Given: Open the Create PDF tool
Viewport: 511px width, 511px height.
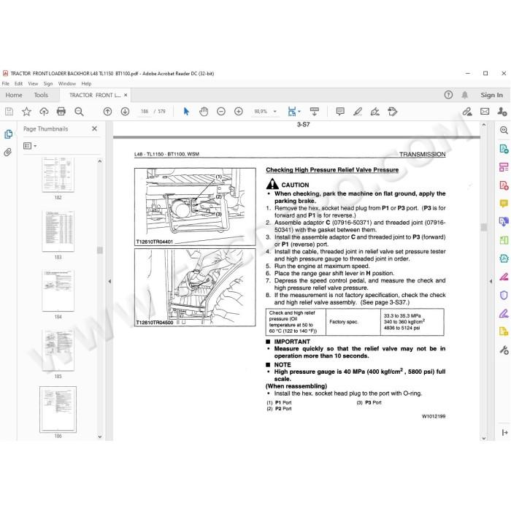Looking at the screenshot, I should click(x=504, y=185).
